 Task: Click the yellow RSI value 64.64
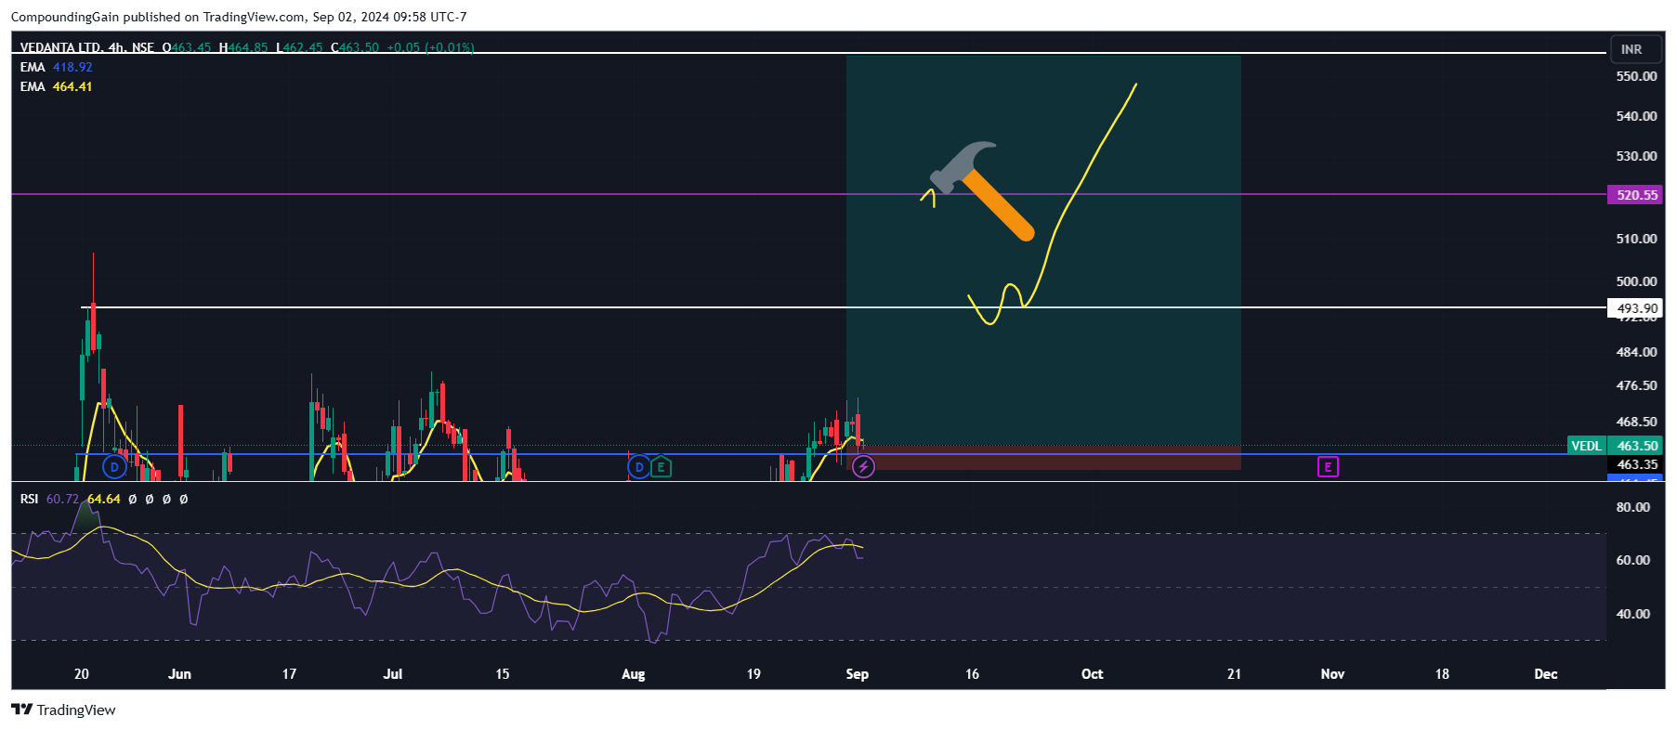(103, 499)
